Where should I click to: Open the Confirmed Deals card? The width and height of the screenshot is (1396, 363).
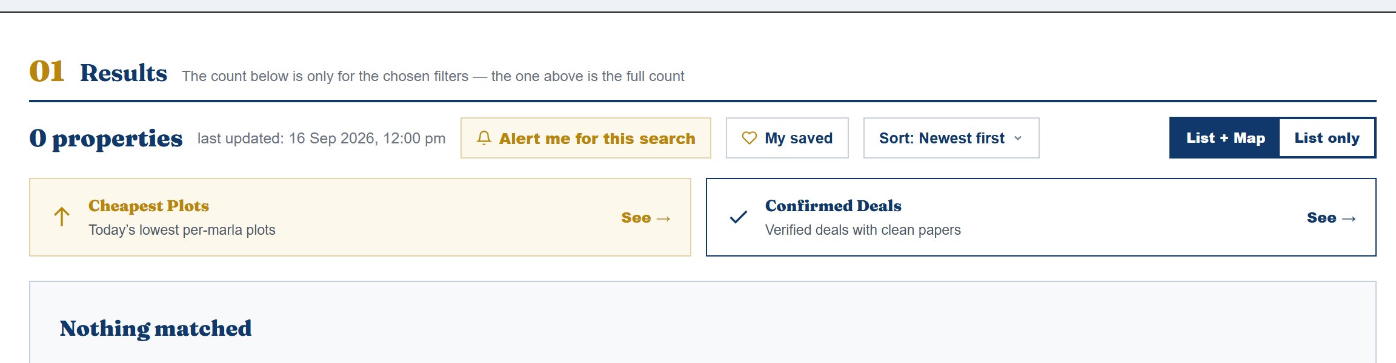coord(1041,217)
